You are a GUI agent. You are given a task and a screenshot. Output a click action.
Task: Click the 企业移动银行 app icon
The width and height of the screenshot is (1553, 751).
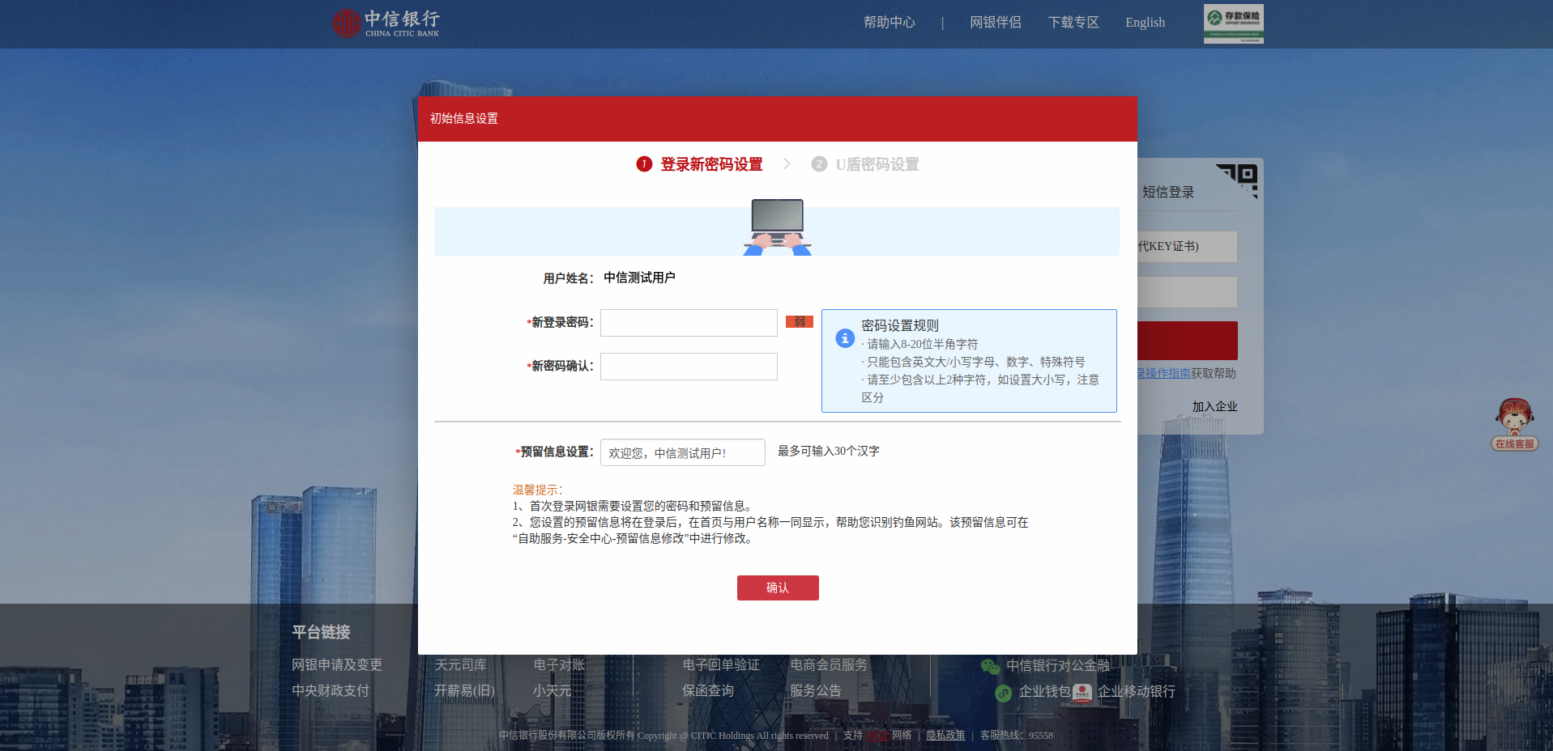coord(1082,693)
